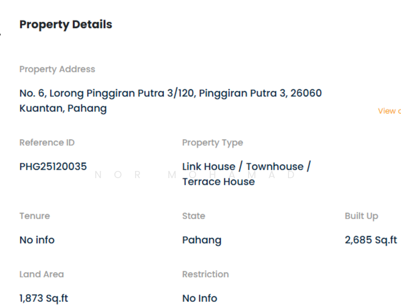Viewport: 401px width, 308px height.
Task: Click the Built Up label
Action: click(x=361, y=216)
